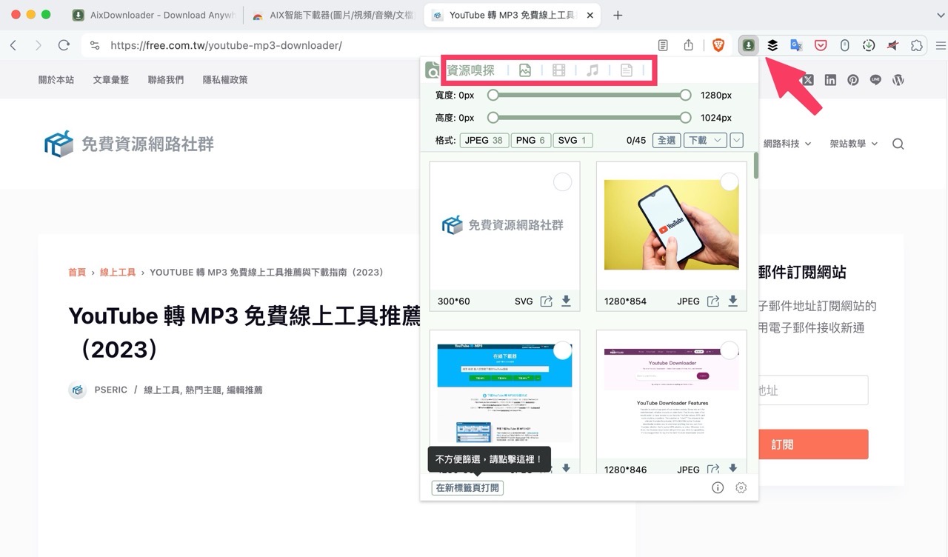Click 線上工具 breadcrumb link
948x557 pixels.
[x=118, y=272]
